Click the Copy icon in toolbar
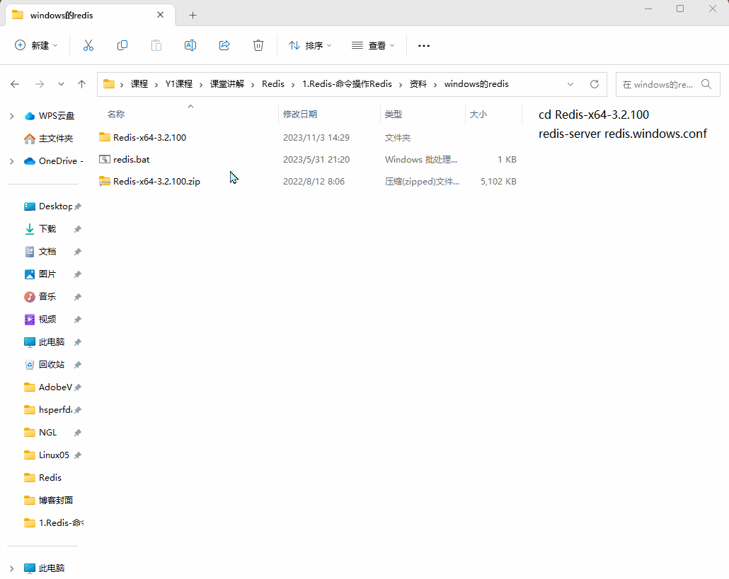 [x=122, y=45]
